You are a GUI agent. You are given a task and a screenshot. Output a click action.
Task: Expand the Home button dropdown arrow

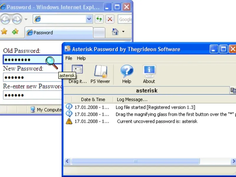click(123, 32)
